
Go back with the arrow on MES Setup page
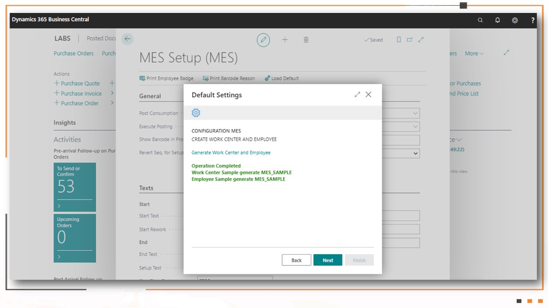click(127, 39)
